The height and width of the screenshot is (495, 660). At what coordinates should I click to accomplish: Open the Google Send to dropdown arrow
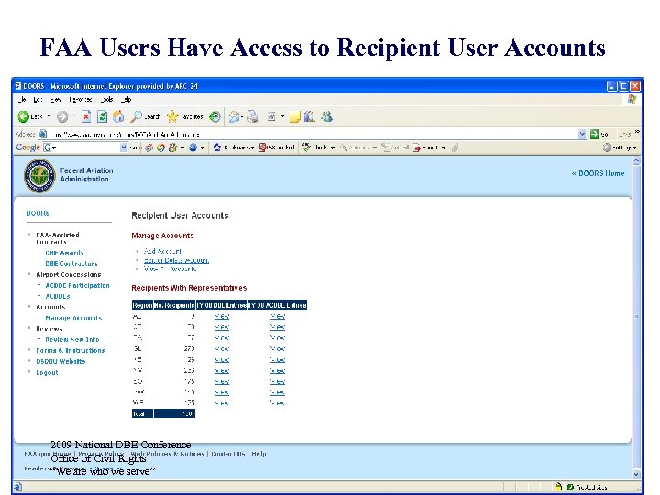coord(444,148)
